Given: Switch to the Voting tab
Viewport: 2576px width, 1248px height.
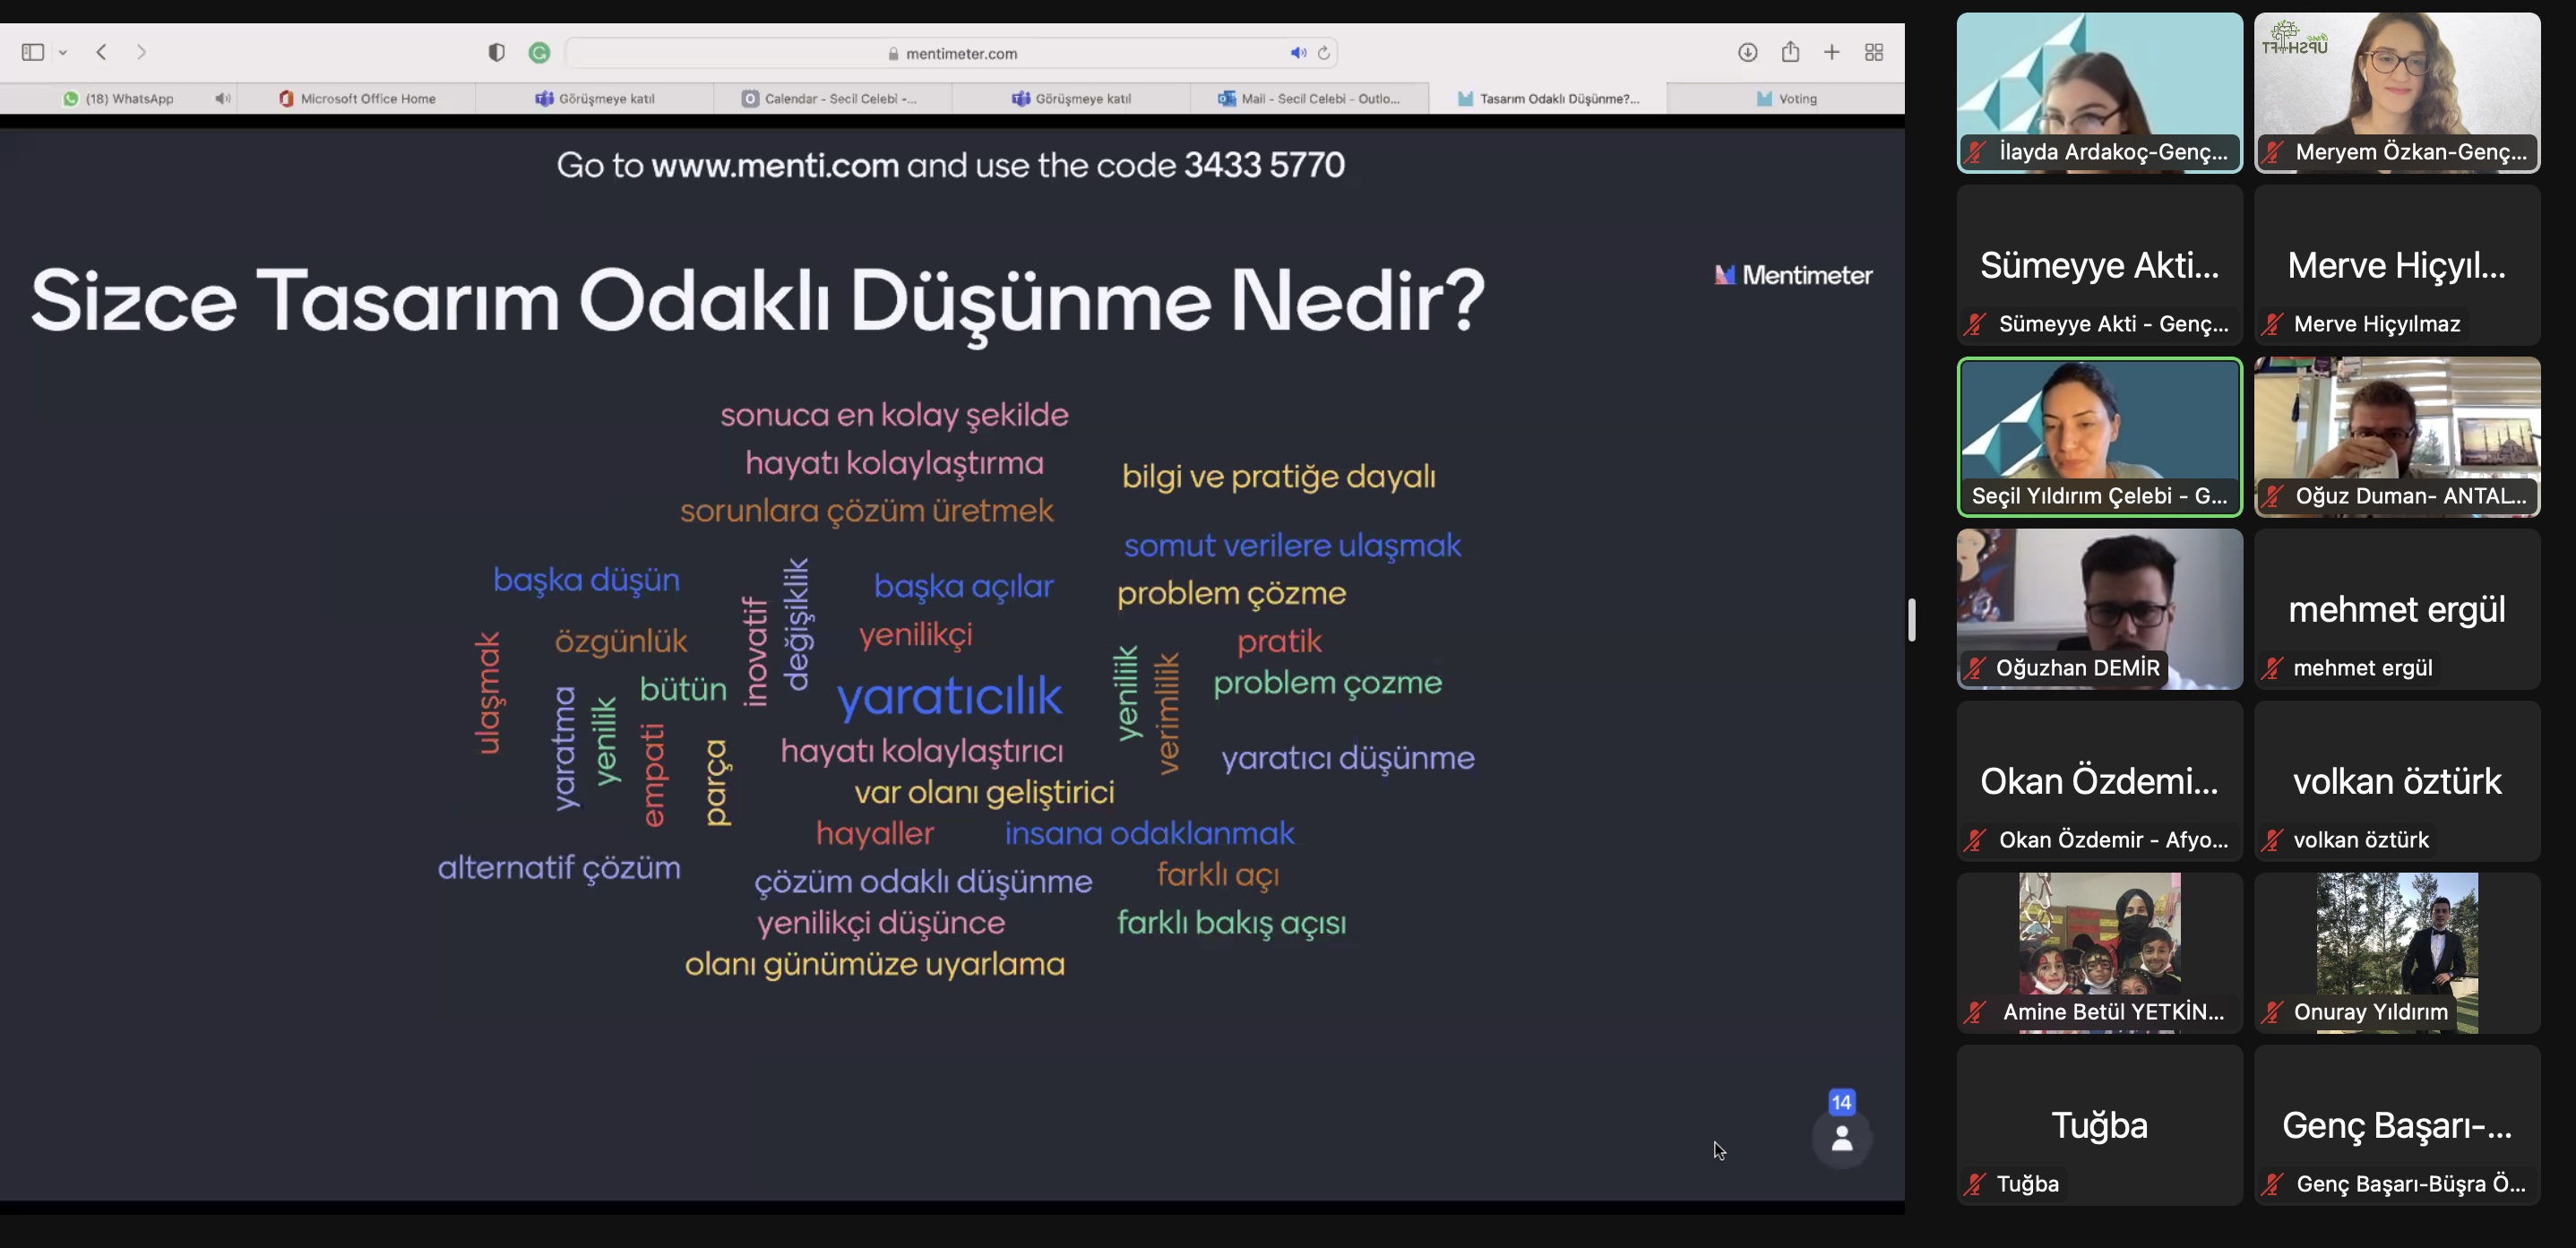Looking at the screenshot, I should 1786,98.
